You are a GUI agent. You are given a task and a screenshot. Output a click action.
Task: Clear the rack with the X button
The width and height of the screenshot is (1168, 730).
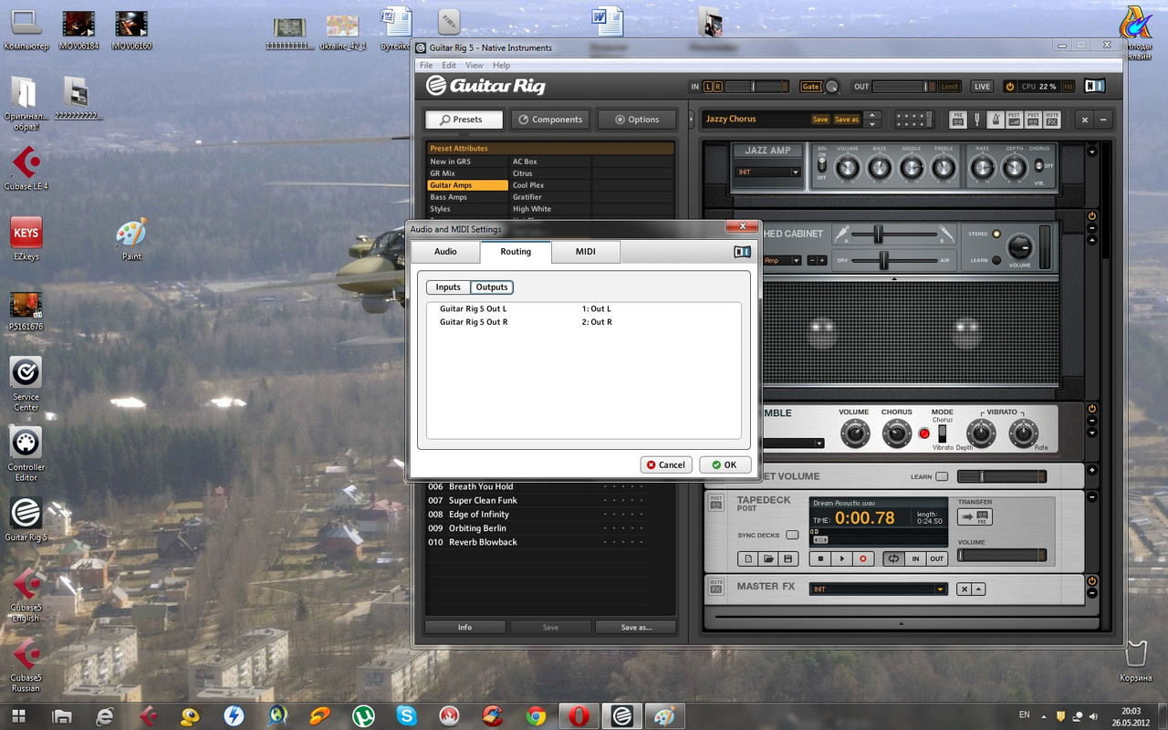1085,119
